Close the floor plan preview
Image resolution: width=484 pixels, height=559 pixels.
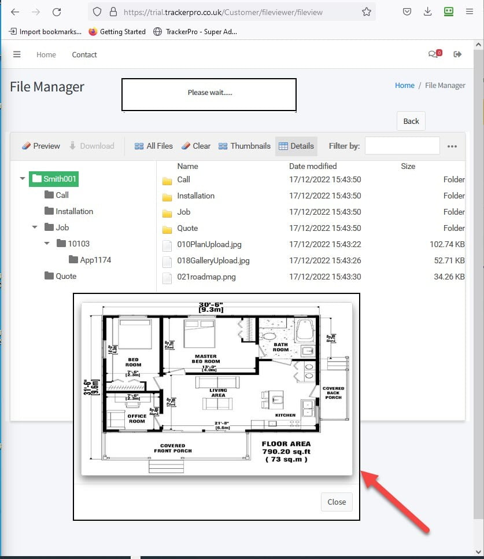point(336,502)
